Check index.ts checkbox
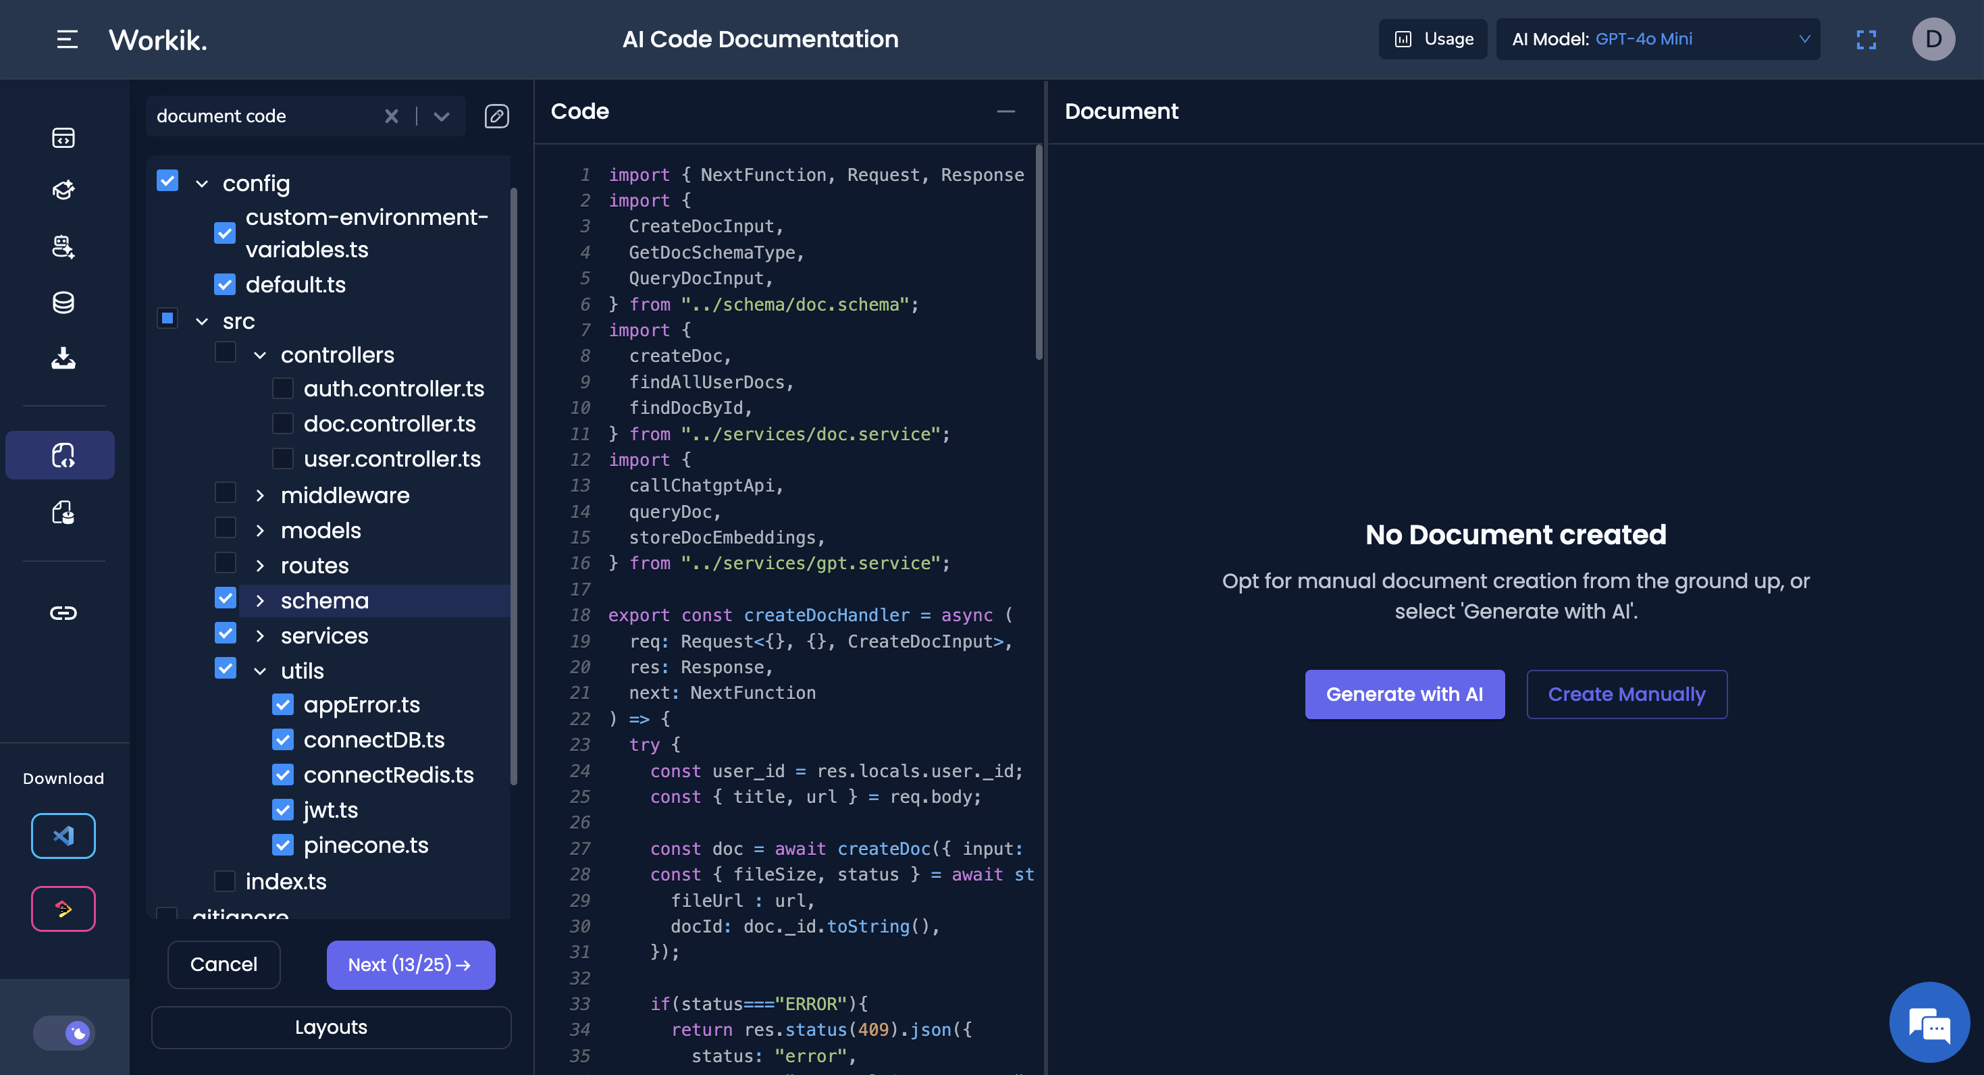1984x1075 pixels. coord(225,880)
